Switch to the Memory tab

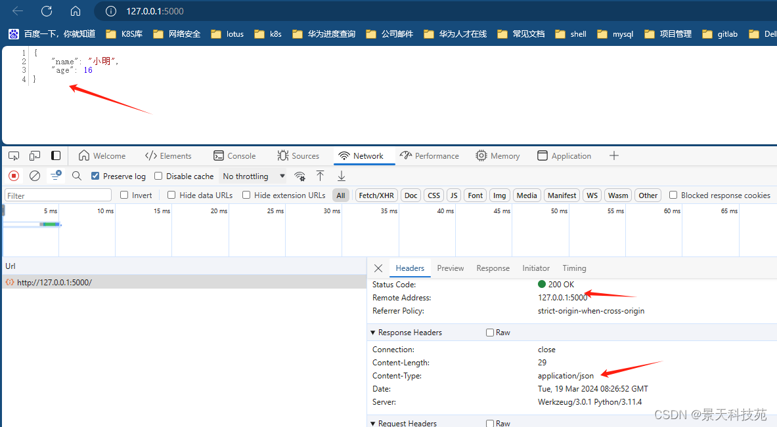click(x=497, y=156)
